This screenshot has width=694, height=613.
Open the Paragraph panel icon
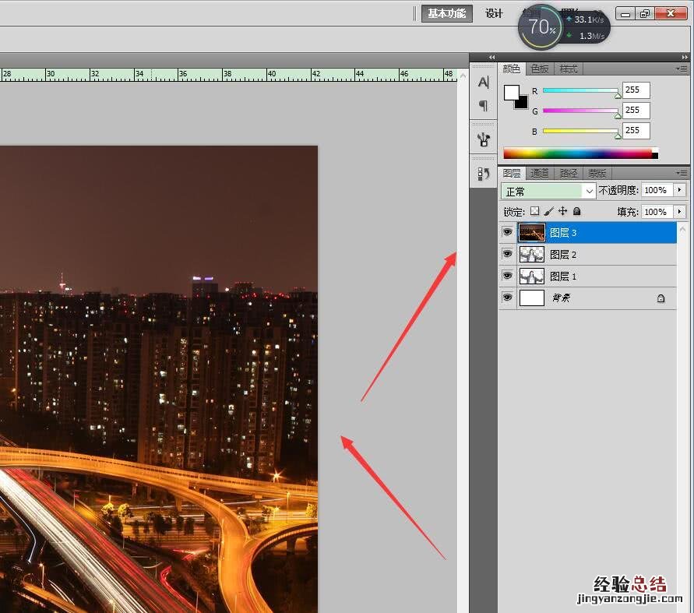coord(483,105)
